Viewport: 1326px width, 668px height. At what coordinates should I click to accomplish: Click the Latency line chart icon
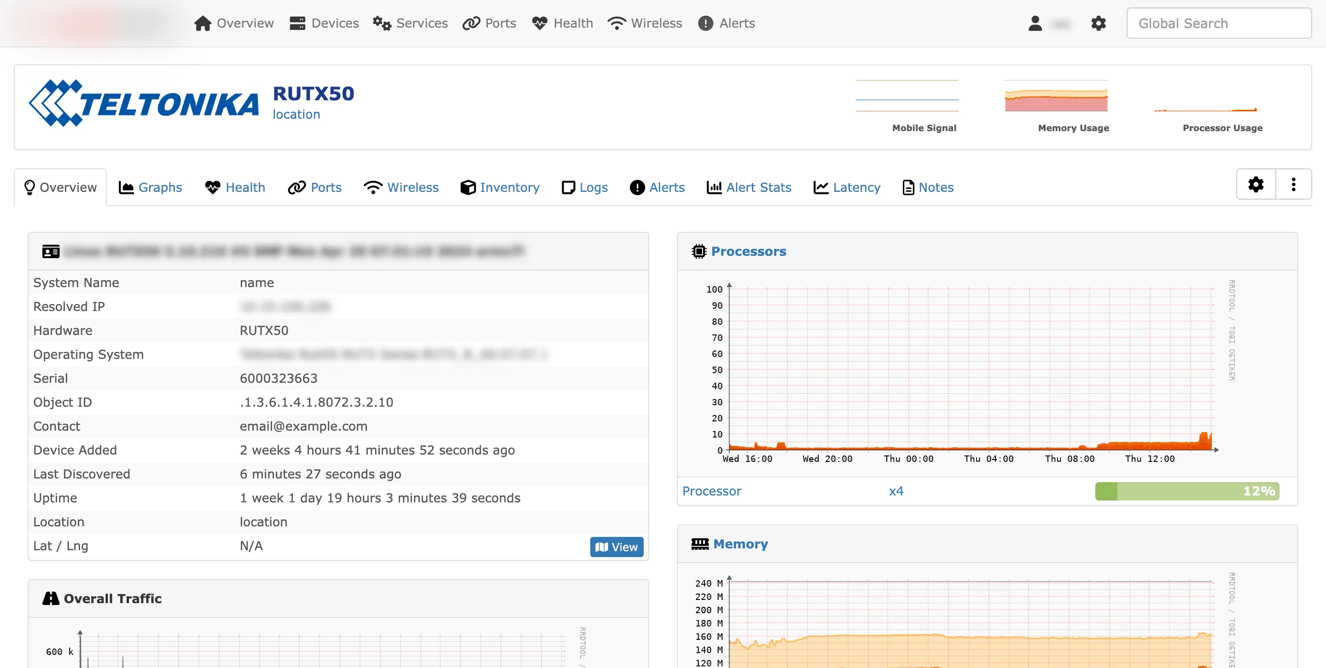pos(821,188)
